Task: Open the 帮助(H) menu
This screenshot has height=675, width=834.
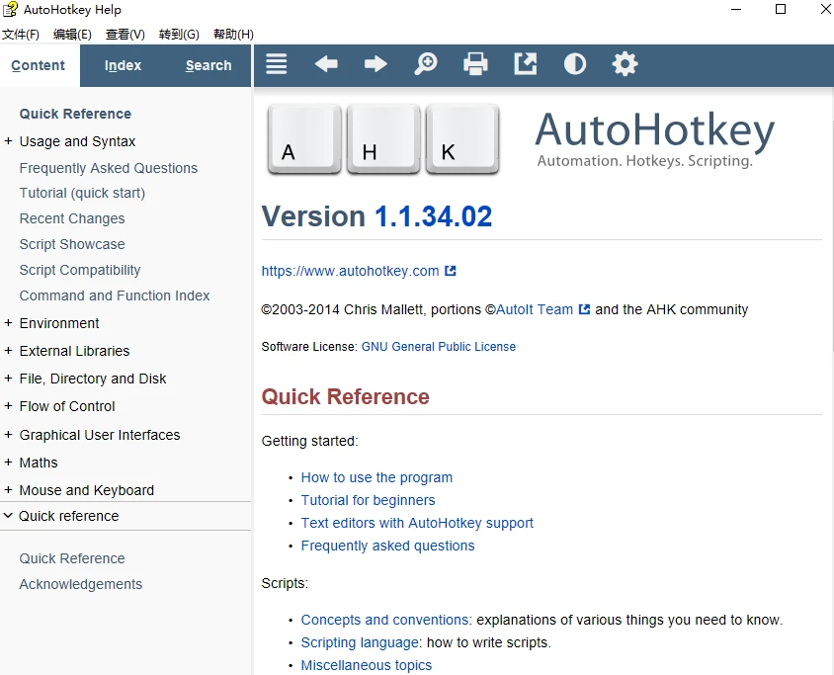Action: [x=233, y=35]
